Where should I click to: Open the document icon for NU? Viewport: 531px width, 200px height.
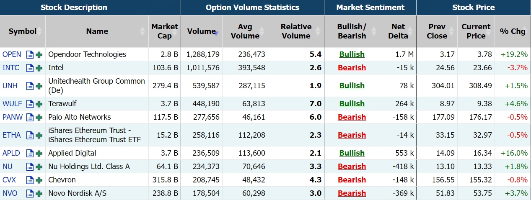(30, 167)
